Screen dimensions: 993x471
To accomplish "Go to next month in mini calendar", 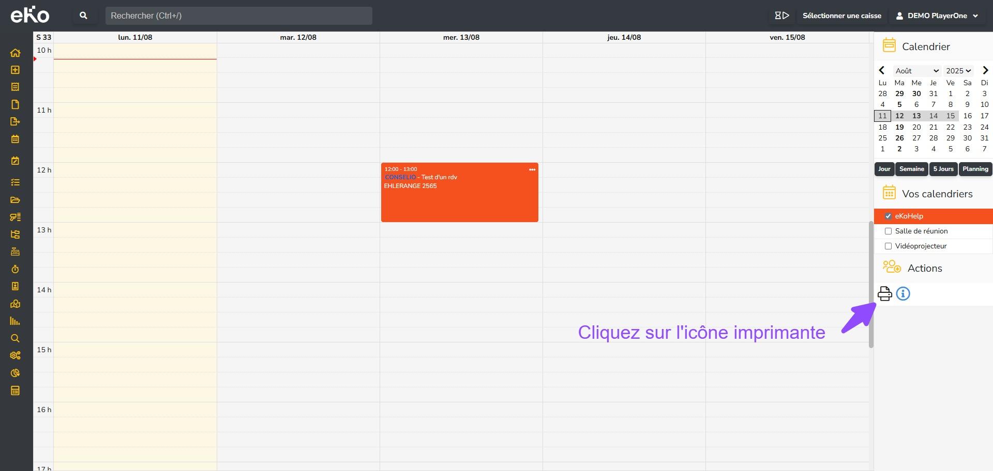I will [985, 70].
